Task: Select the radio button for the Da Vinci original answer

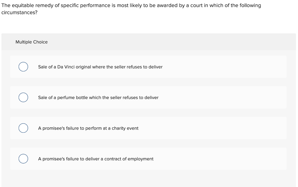Action: (23, 66)
